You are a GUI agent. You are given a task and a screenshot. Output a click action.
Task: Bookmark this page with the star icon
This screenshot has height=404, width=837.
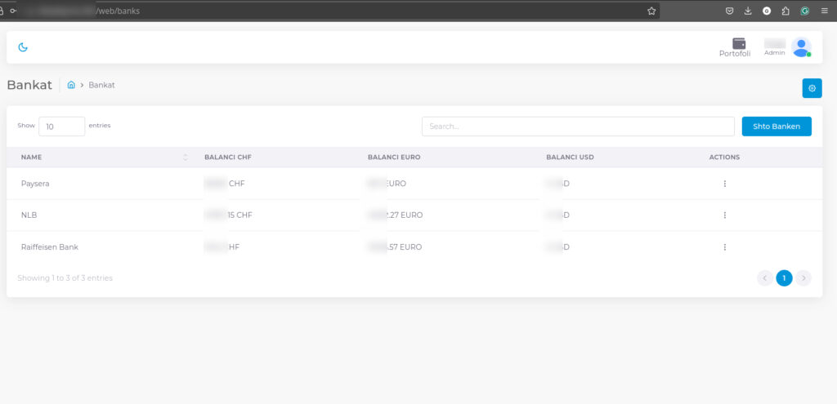[x=651, y=11]
